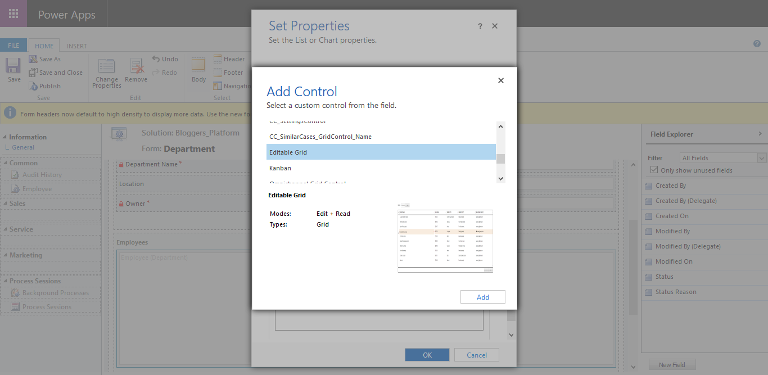This screenshot has height=375, width=768.
Task: Select the Modified By (Delegate) field
Action: [x=704, y=246]
